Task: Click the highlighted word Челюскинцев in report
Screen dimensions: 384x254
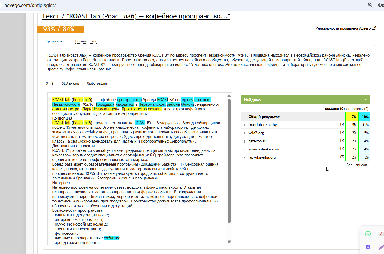Action: (105, 109)
